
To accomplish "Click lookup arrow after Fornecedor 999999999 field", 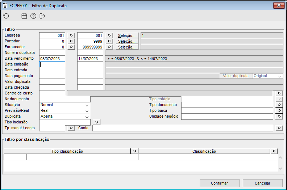I will 109,47.
